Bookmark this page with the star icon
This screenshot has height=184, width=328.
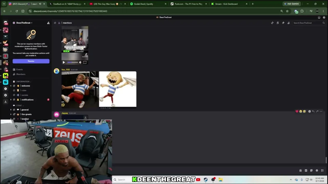(x=287, y=11)
